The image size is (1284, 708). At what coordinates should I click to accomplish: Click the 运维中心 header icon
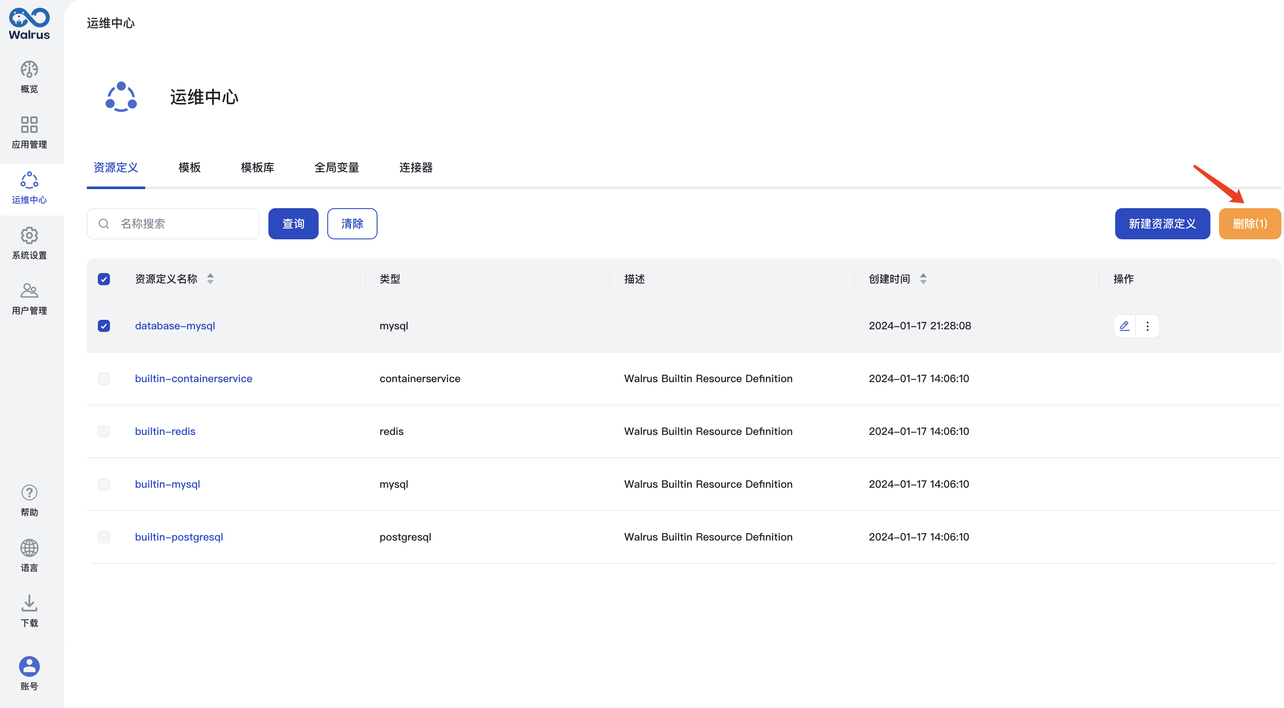(x=121, y=97)
